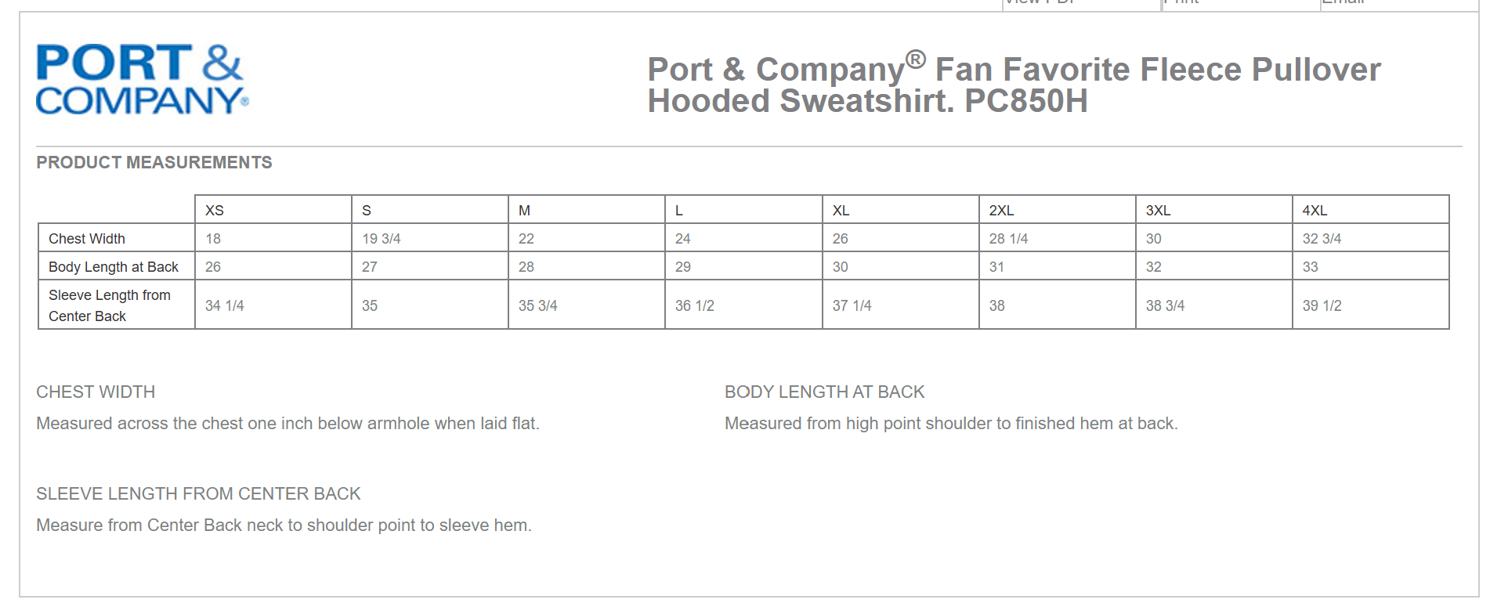Screen dimensions: 1490x614
Task: Click Sleeve Length from Center Back row label
Action: (x=110, y=305)
